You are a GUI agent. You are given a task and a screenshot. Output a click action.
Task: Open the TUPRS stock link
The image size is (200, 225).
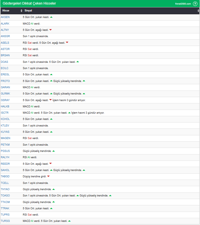(x=5, y=215)
